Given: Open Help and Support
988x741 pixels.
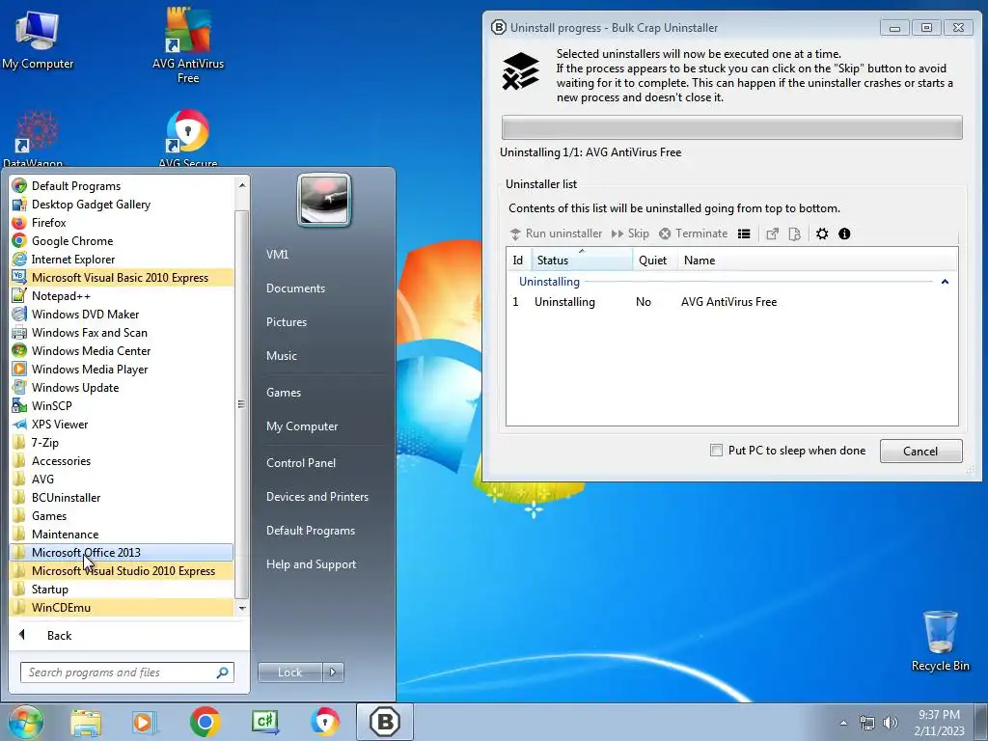Looking at the screenshot, I should pos(312,564).
